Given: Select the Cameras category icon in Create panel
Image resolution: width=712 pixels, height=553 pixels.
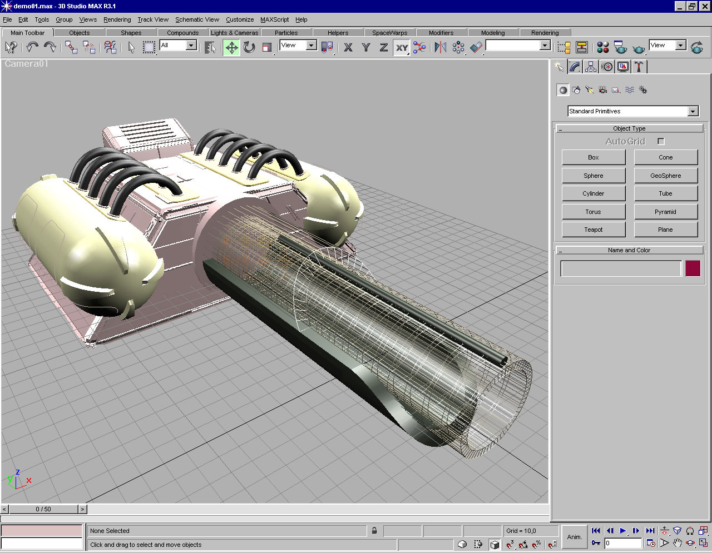Looking at the screenshot, I should [x=603, y=90].
